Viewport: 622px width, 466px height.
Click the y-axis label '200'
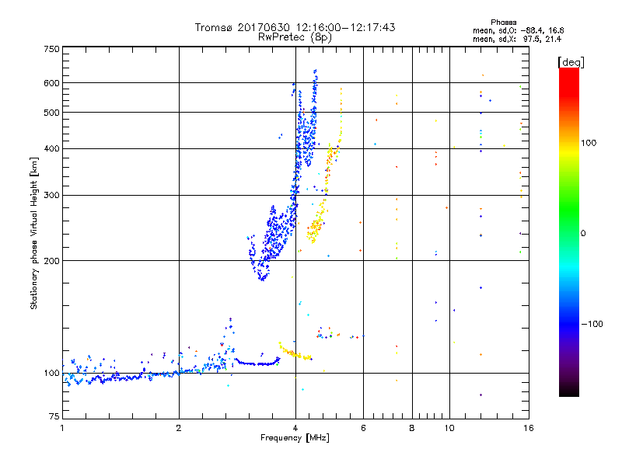(51, 261)
